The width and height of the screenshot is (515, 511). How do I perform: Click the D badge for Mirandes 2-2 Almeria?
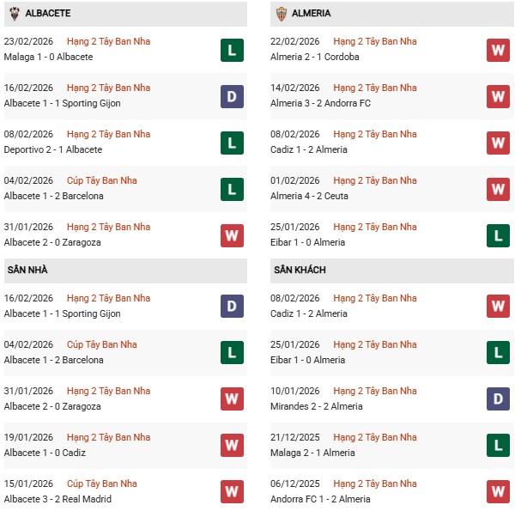pos(498,399)
